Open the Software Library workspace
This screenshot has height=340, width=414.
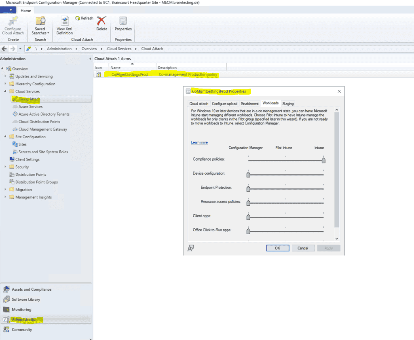[x=27, y=299]
